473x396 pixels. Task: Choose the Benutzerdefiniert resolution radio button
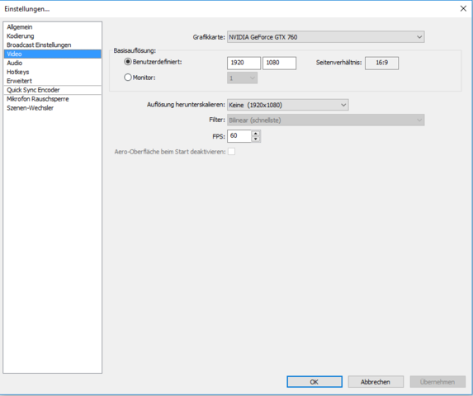point(128,62)
